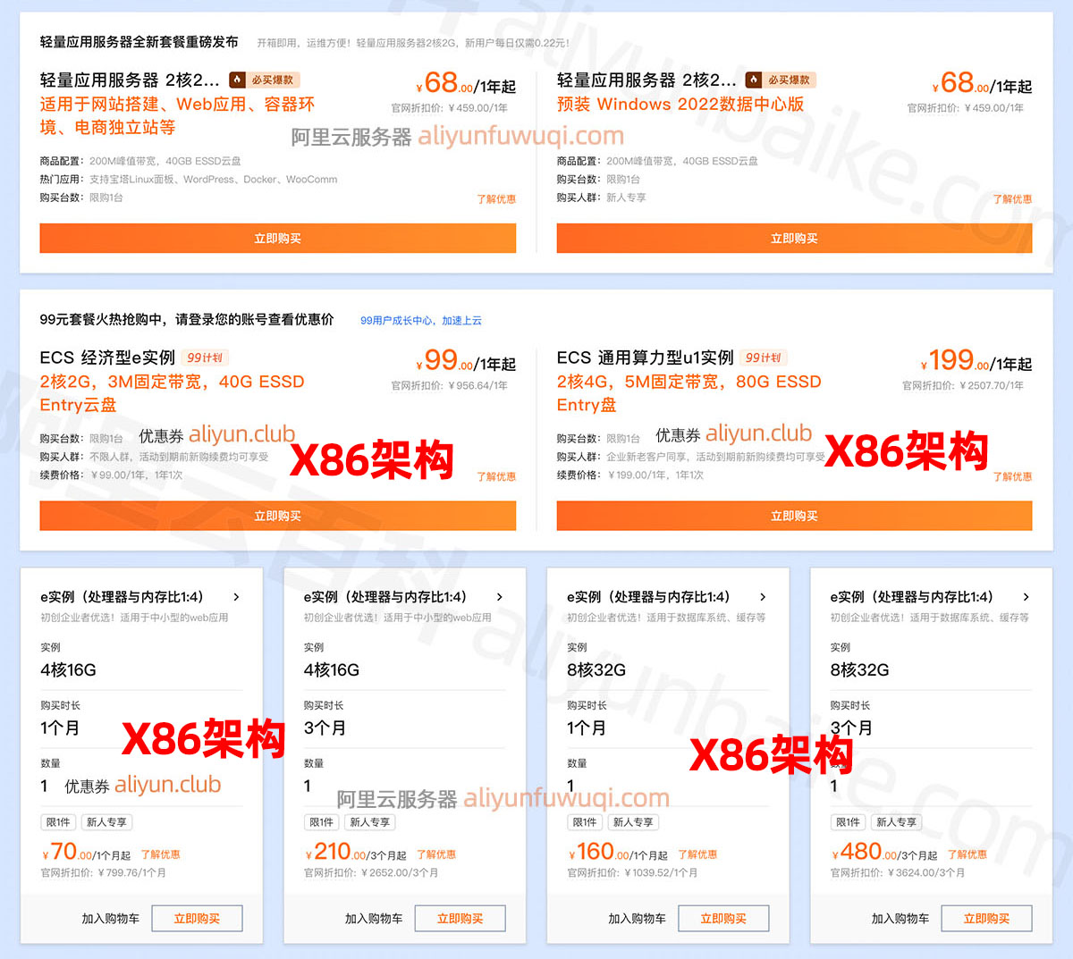
Task: Click heading 轻量应用服务器全新套餐重磅发布
Action: [139, 42]
